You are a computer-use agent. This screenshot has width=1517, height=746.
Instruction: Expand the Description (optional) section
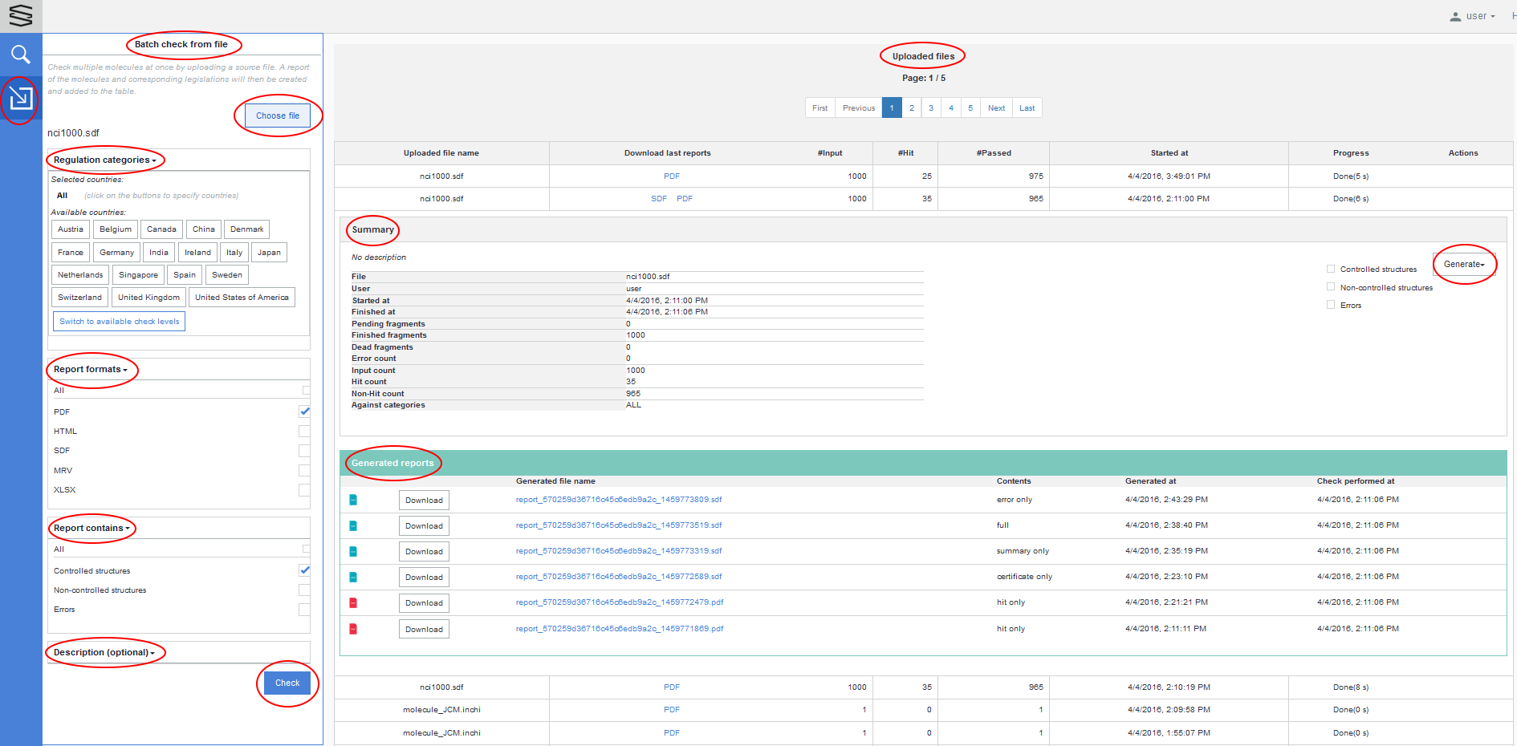coord(104,652)
